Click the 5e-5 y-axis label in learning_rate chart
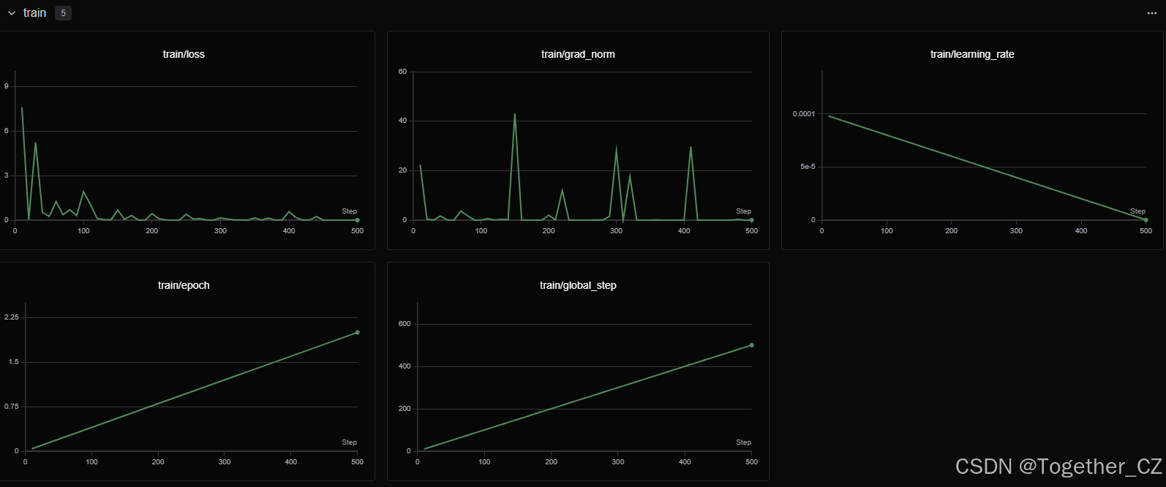The width and height of the screenshot is (1166, 487). click(808, 167)
